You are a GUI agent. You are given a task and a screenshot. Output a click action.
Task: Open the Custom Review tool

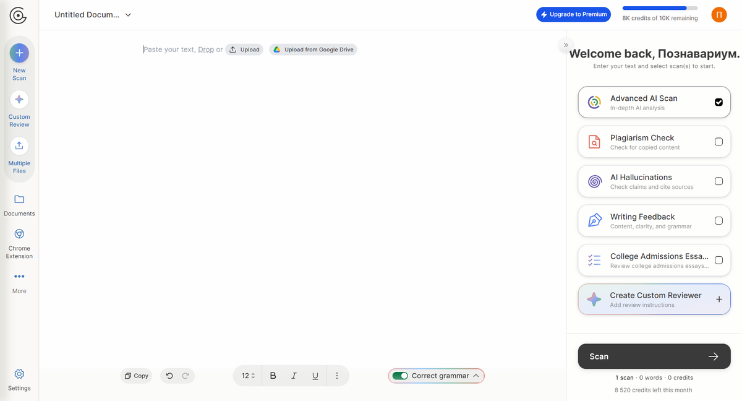pos(19,100)
